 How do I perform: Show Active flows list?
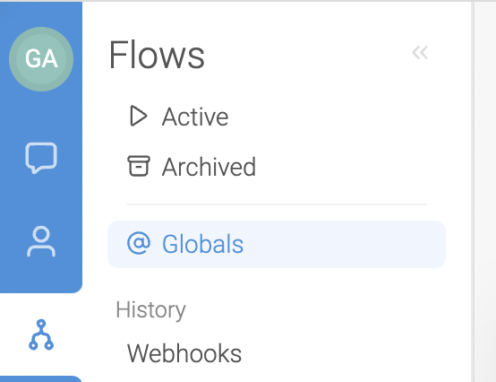195,117
